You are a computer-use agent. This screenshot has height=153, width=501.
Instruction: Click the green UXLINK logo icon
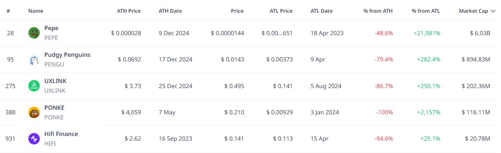(34, 86)
